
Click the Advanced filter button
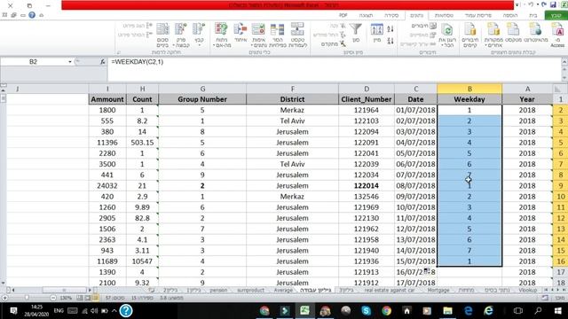[x=335, y=43]
